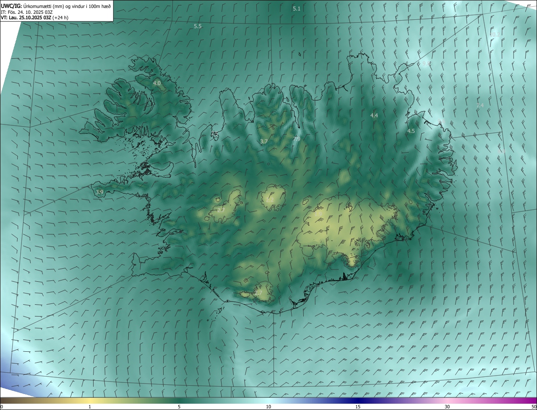Click the '15' tick on the color scale
537x410 pixels.
click(358, 407)
